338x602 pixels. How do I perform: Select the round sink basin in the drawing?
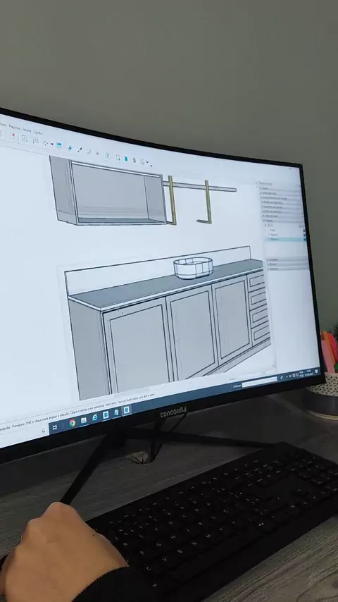click(194, 267)
